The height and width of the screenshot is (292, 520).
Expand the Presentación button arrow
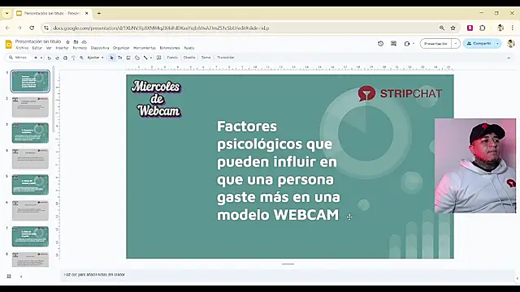tap(456, 43)
